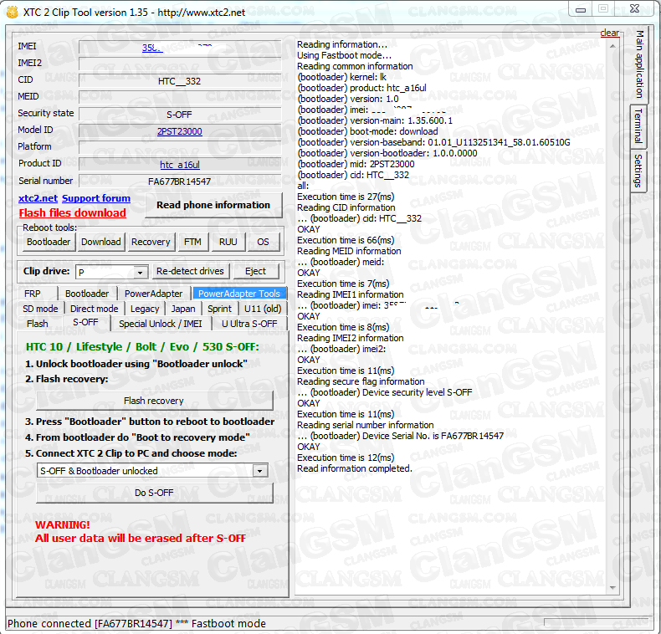Reboot to OS button

pos(263,242)
